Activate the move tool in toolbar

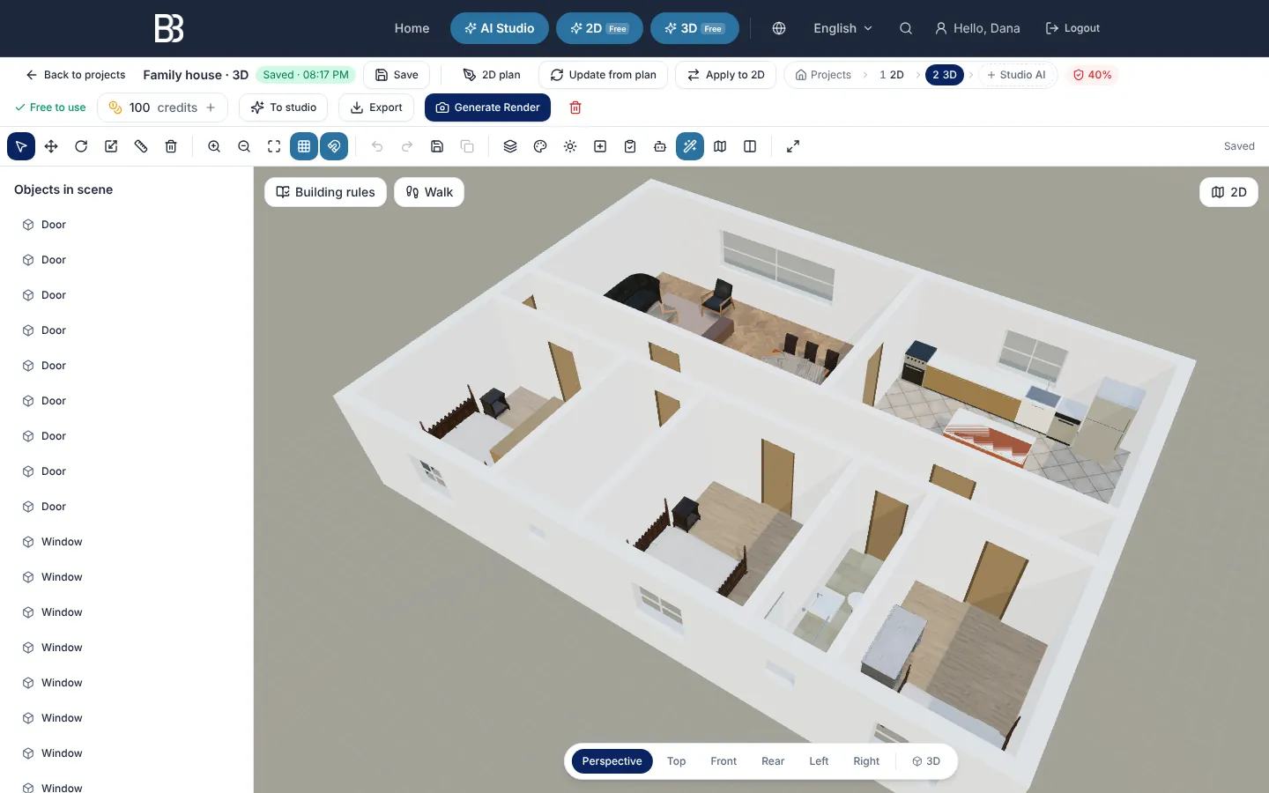(x=51, y=146)
